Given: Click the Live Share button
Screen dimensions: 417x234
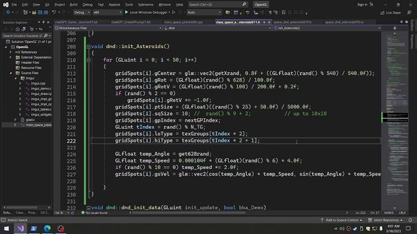Looking at the screenshot, I should [390, 12].
